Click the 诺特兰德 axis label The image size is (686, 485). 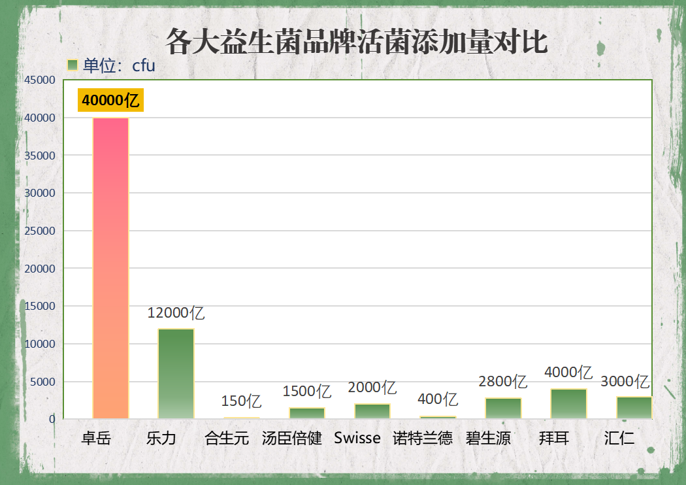(x=423, y=438)
